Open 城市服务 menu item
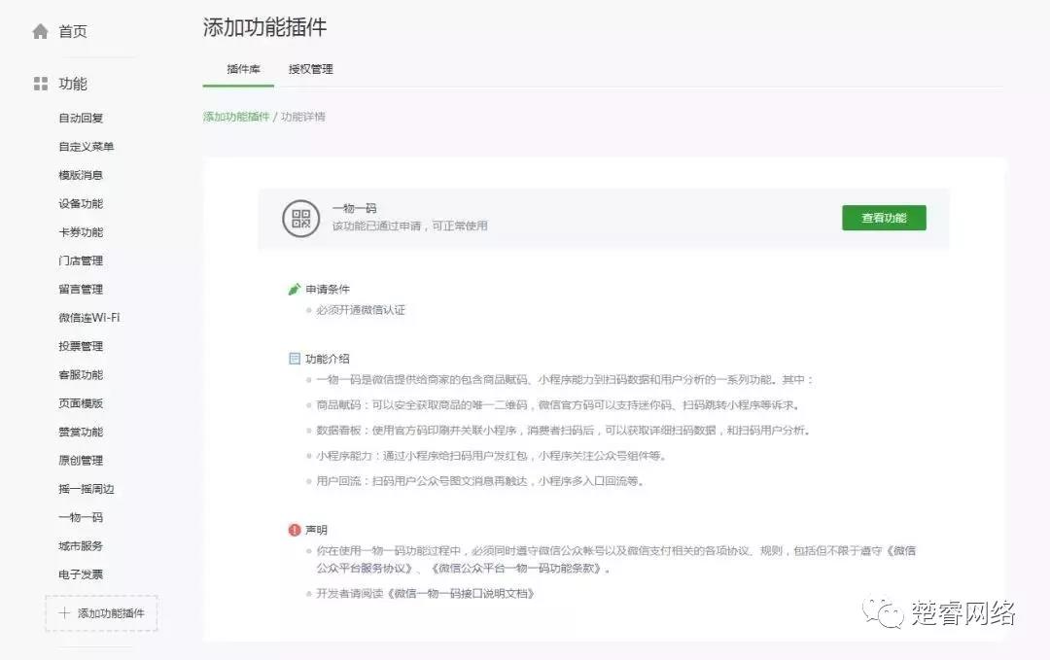1050x660 pixels. 81,546
